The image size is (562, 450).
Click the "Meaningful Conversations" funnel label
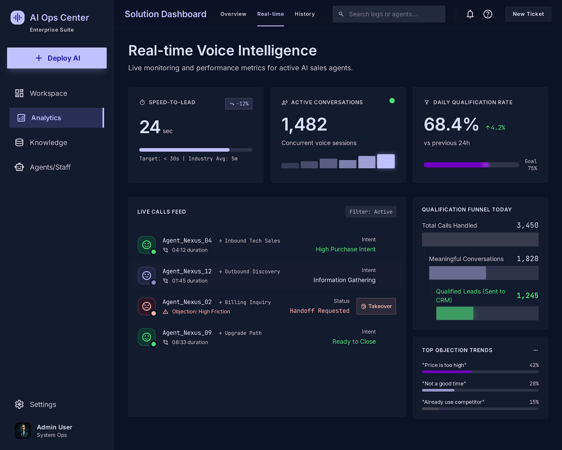point(466,259)
